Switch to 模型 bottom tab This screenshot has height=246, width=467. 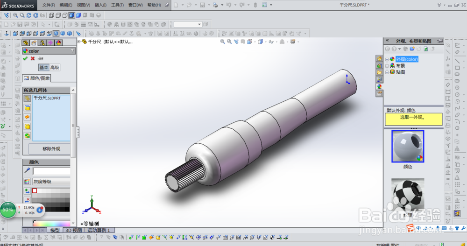click(55, 230)
